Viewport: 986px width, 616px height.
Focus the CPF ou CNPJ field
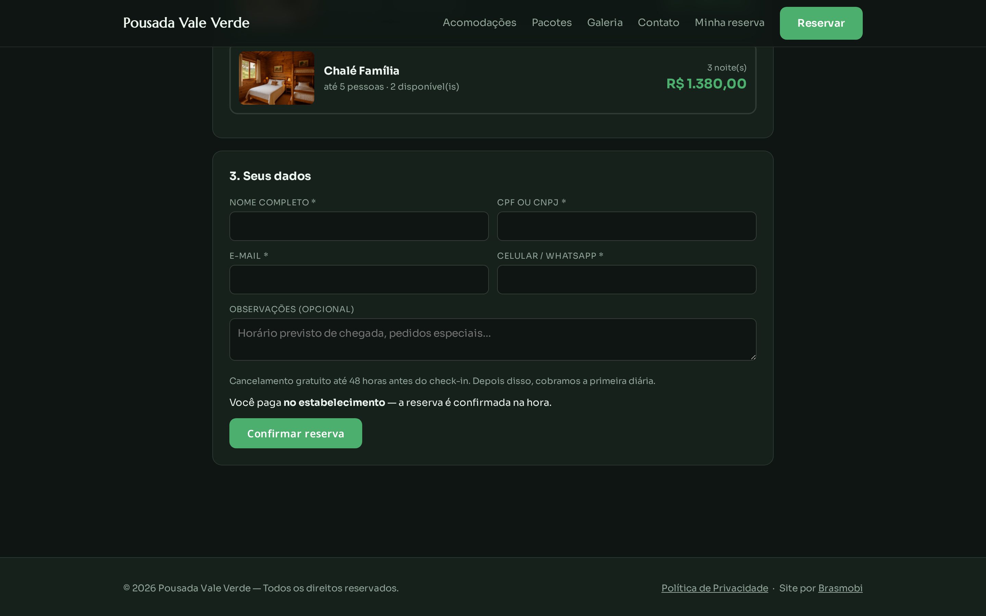[x=627, y=226]
